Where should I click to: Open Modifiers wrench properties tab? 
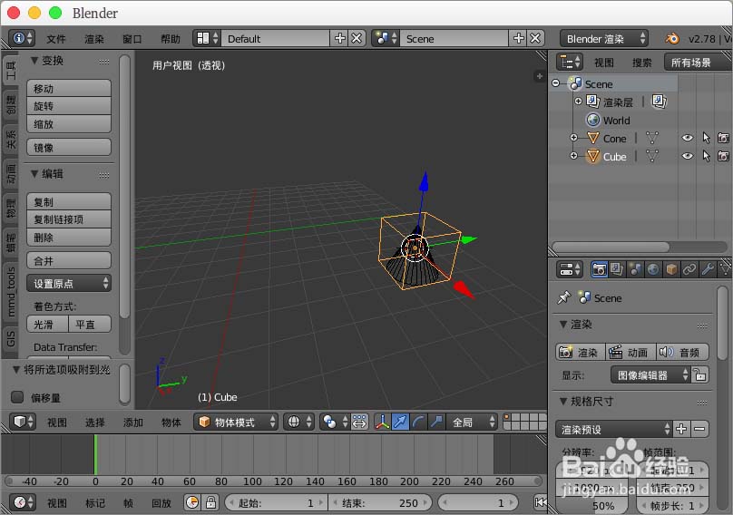coord(708,269)
